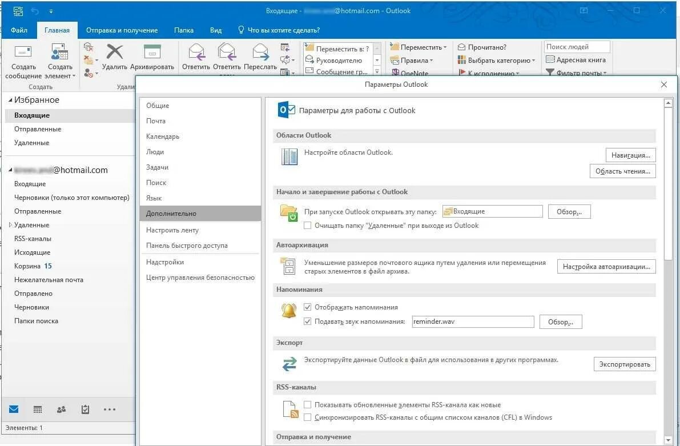680x446 pixels.
Task: Click the Навигация... button
Action: coord(630,155)
